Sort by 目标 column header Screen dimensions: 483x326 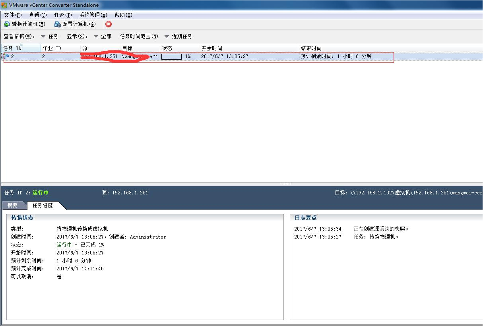click(x=140, y=48)
